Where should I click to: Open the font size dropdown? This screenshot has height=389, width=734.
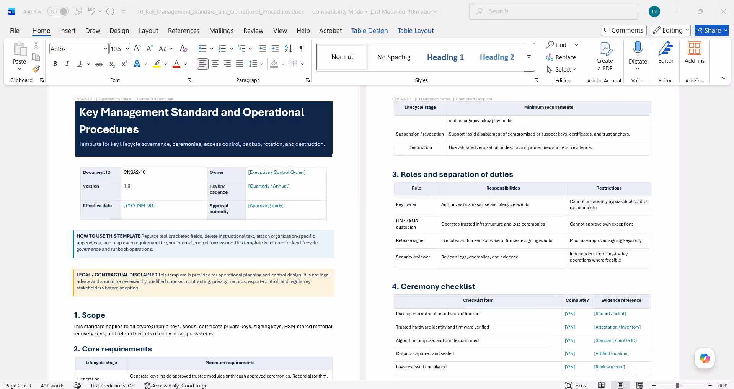[127, 49]
